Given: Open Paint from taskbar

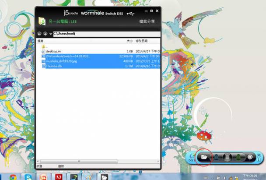Looking at the screenshot, I should [89, 177].
